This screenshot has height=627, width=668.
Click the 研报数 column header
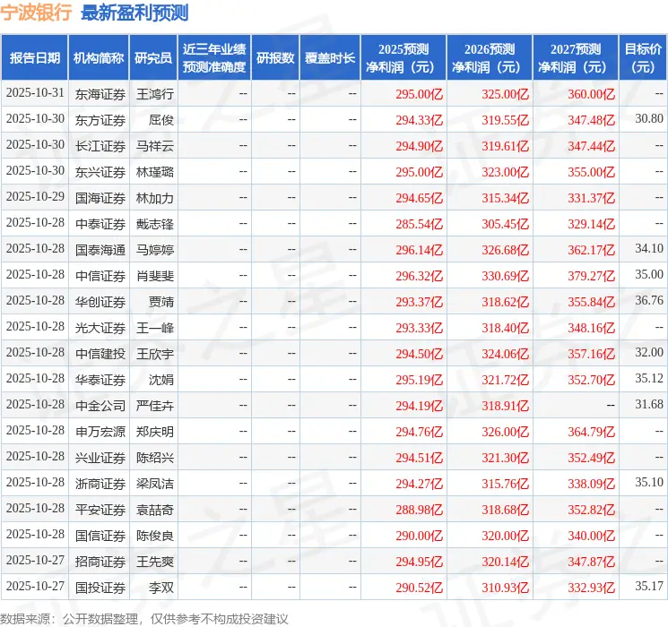point(275,57)
